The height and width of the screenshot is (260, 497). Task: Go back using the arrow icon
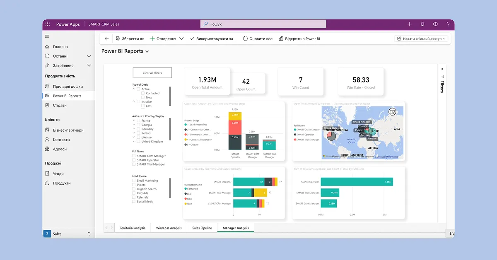click(x=106, y=39)
